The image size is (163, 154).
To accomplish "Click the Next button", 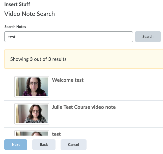I will [x=16, y=145].
